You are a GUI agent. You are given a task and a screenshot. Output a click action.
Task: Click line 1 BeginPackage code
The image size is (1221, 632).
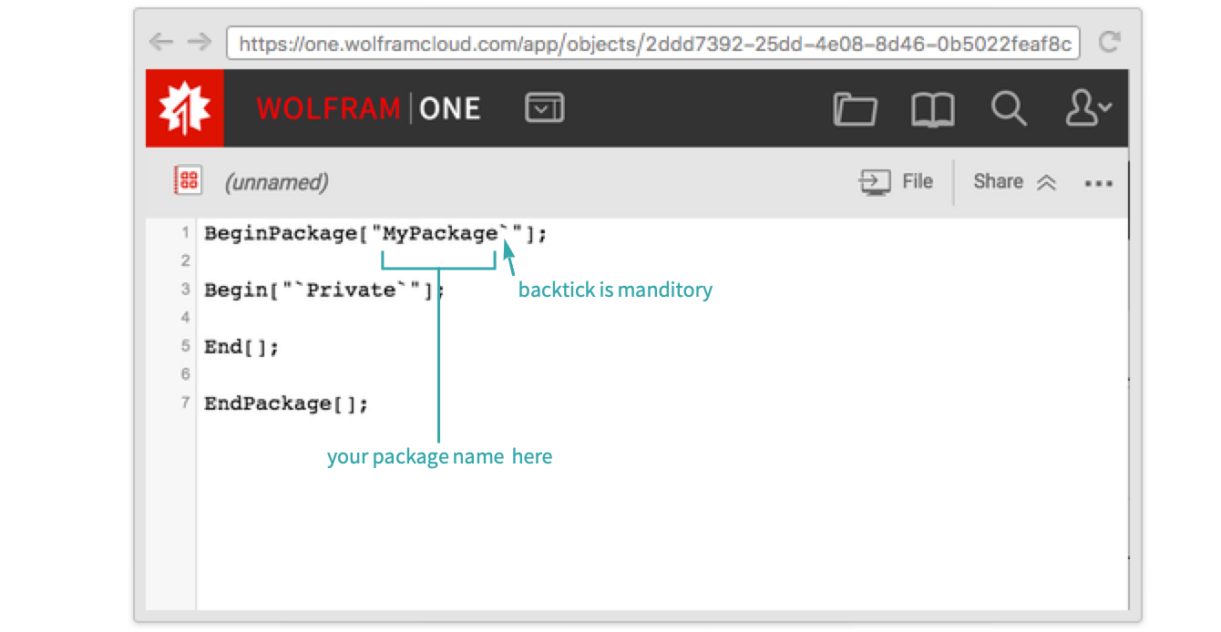375,234
